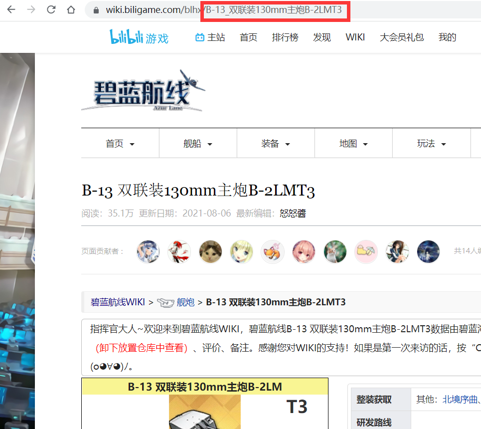Open the browser home icon

click(x=71, y=10)
